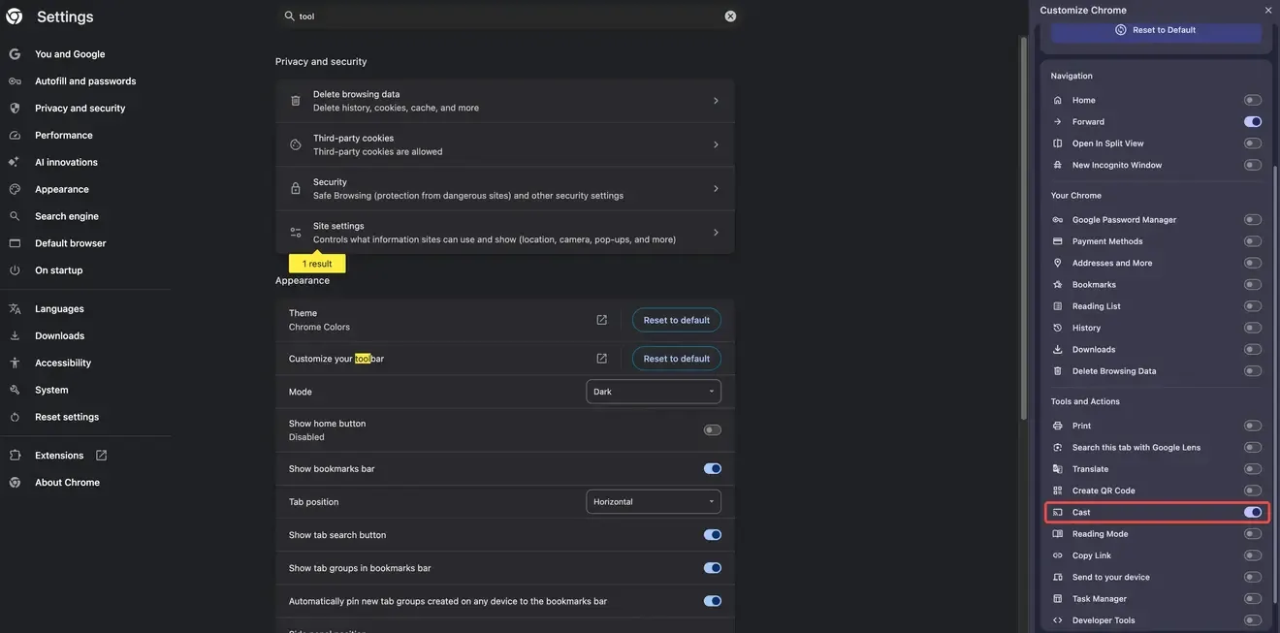The height and width of the screenshot is (633, 1280).
Task: Open external link icon for Customize your toolbar
Action: point(601,359)
